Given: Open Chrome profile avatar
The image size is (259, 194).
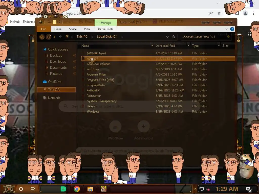Looking at the screenshot, I should click(245, 13).
